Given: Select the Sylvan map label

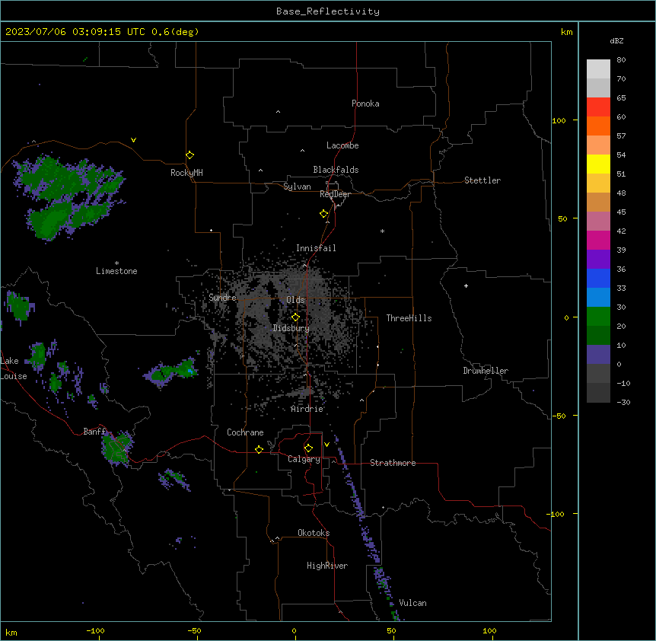Looking at the screenshot, I should click(x=297, y=187).
